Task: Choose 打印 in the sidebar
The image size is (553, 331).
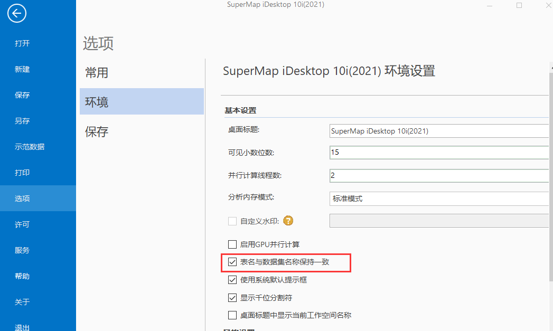Action: (22, 173)
